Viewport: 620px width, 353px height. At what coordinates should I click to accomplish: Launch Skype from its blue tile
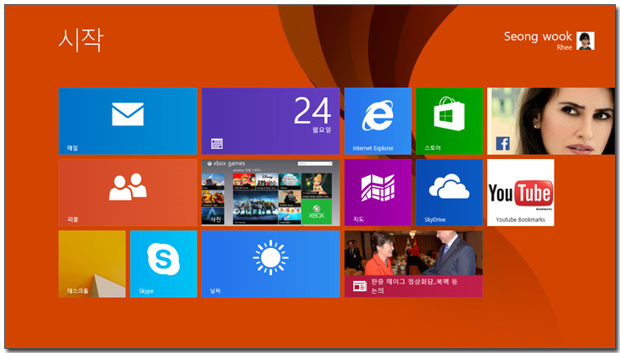pyautogui.click(x=163, y=263)
